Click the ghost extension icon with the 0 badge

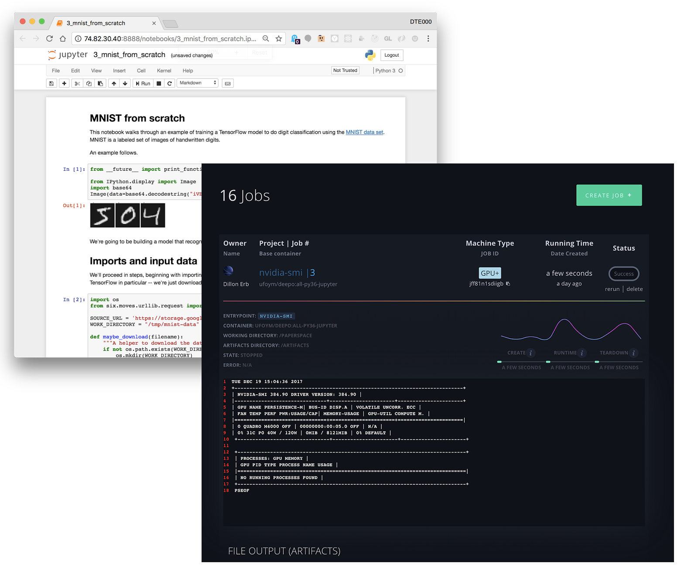(295, 39)
